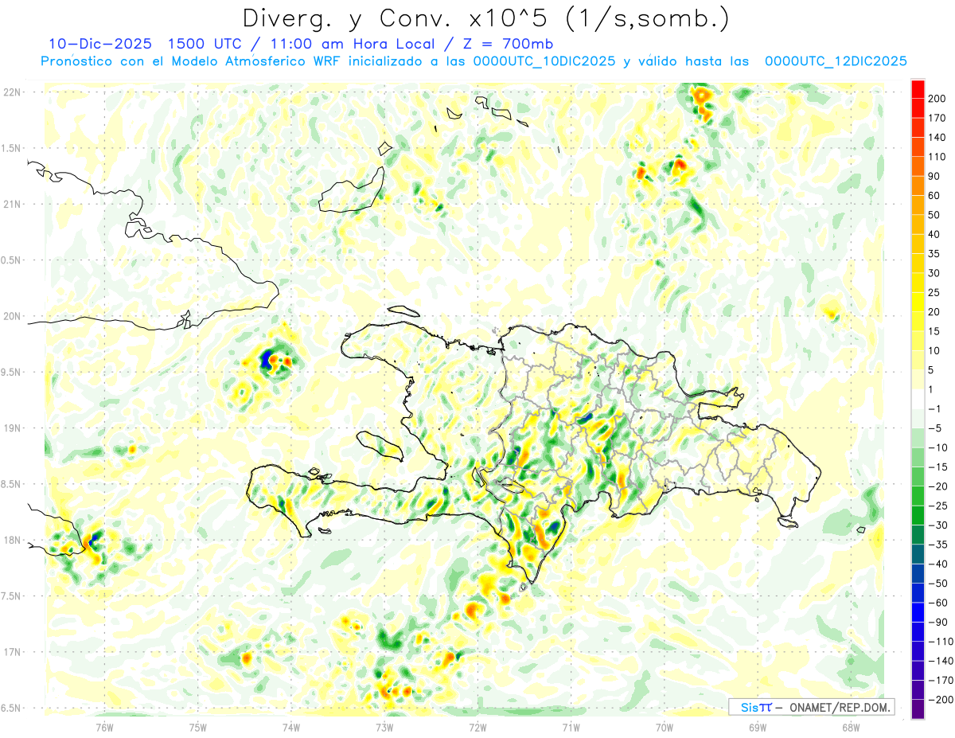Click the "70W" longitude label
Image resolution: width=955 pixels, height=738 pixels.
(x=665, y=727)
